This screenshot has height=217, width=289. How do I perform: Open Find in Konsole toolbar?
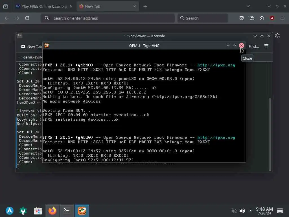click(254, 47)
